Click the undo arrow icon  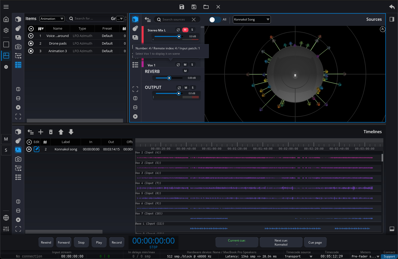tap(392, 7)
